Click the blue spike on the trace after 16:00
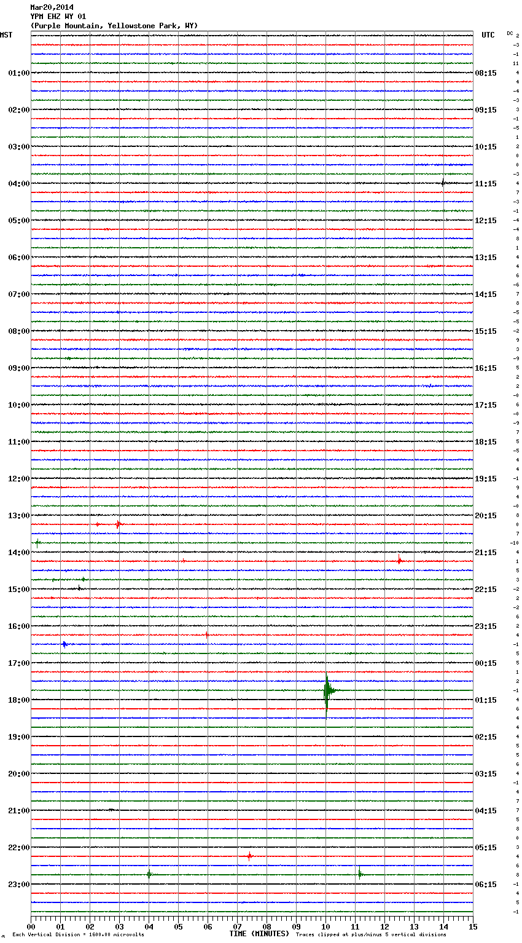Image resolution: width=522 pixels, height=943 pixels. (64, 644)
